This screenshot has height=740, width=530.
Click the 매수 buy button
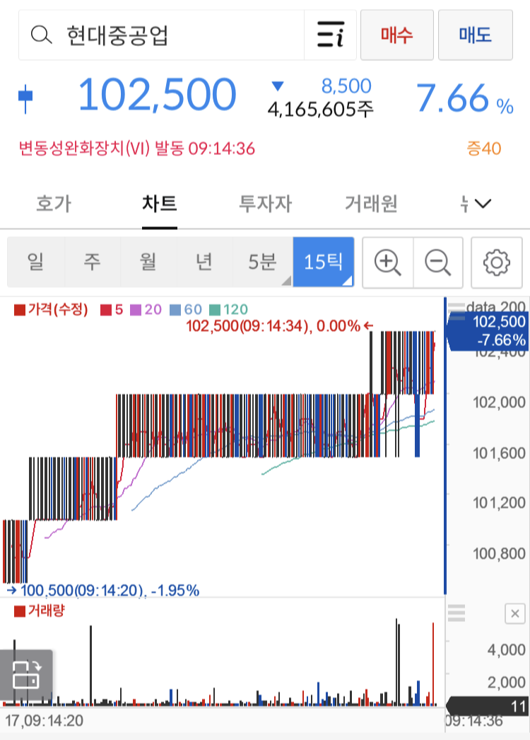pos(397,35)
